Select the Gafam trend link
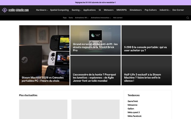 click(x=131, y=109)
